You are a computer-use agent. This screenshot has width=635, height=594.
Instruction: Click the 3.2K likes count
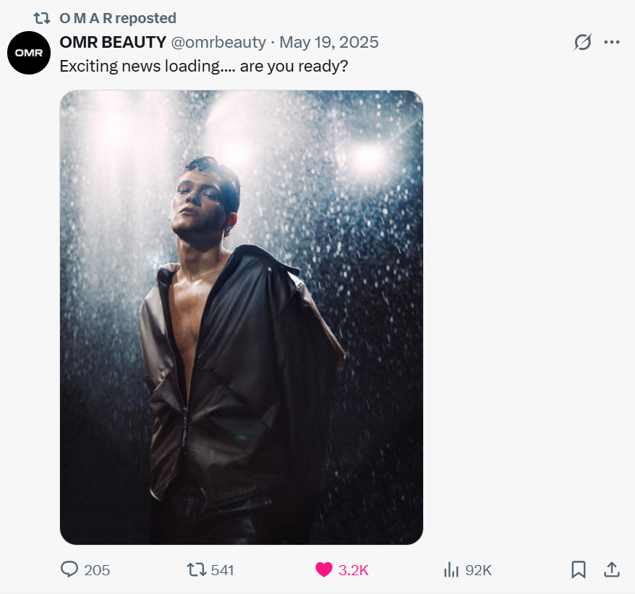(354, 570)
